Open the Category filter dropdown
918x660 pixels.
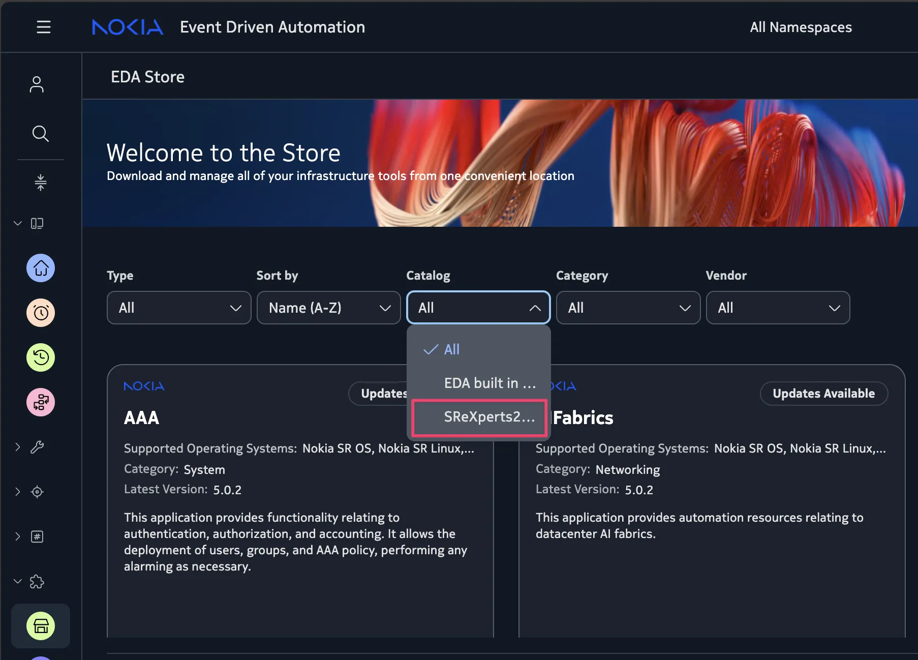pyautogui.click(x=628, y=308)
